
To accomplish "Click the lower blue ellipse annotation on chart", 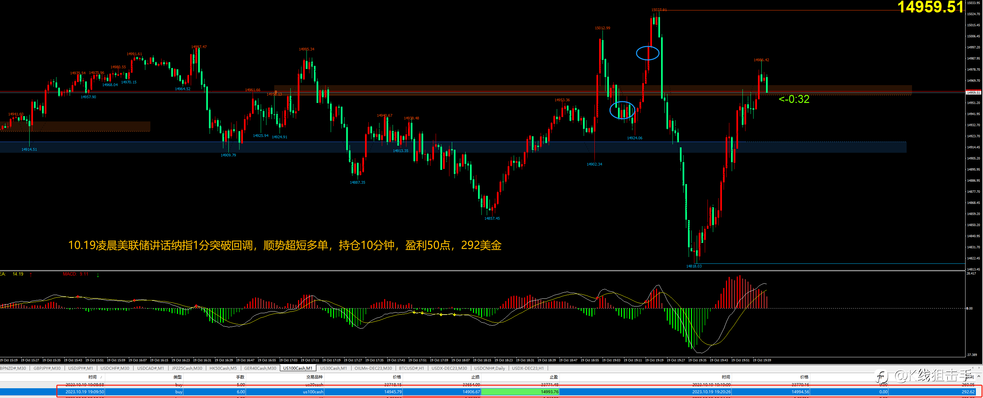I will pos(622,111).
